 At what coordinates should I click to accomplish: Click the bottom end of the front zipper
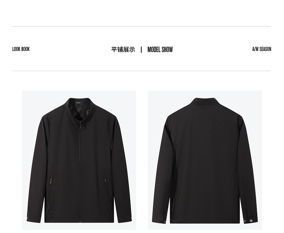pos(80,221)
